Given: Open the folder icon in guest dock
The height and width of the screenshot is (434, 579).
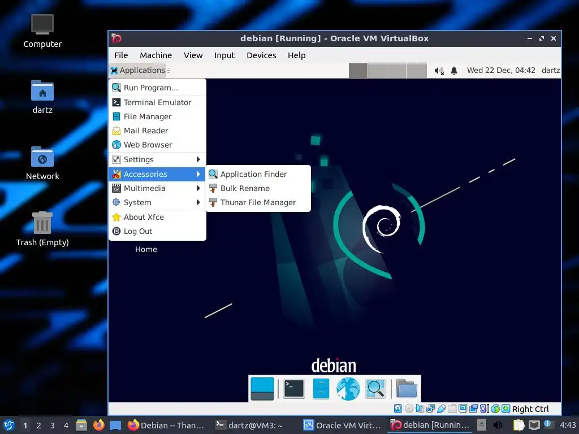Looking at the screenshot, I should coord(407,389).
